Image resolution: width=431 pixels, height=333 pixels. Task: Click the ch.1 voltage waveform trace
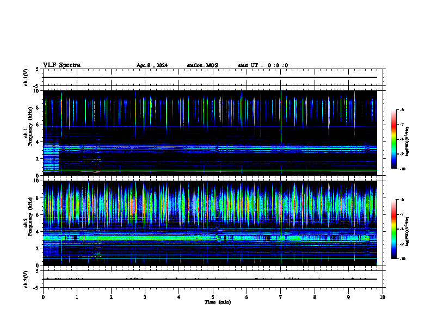[x=210, y=77]
